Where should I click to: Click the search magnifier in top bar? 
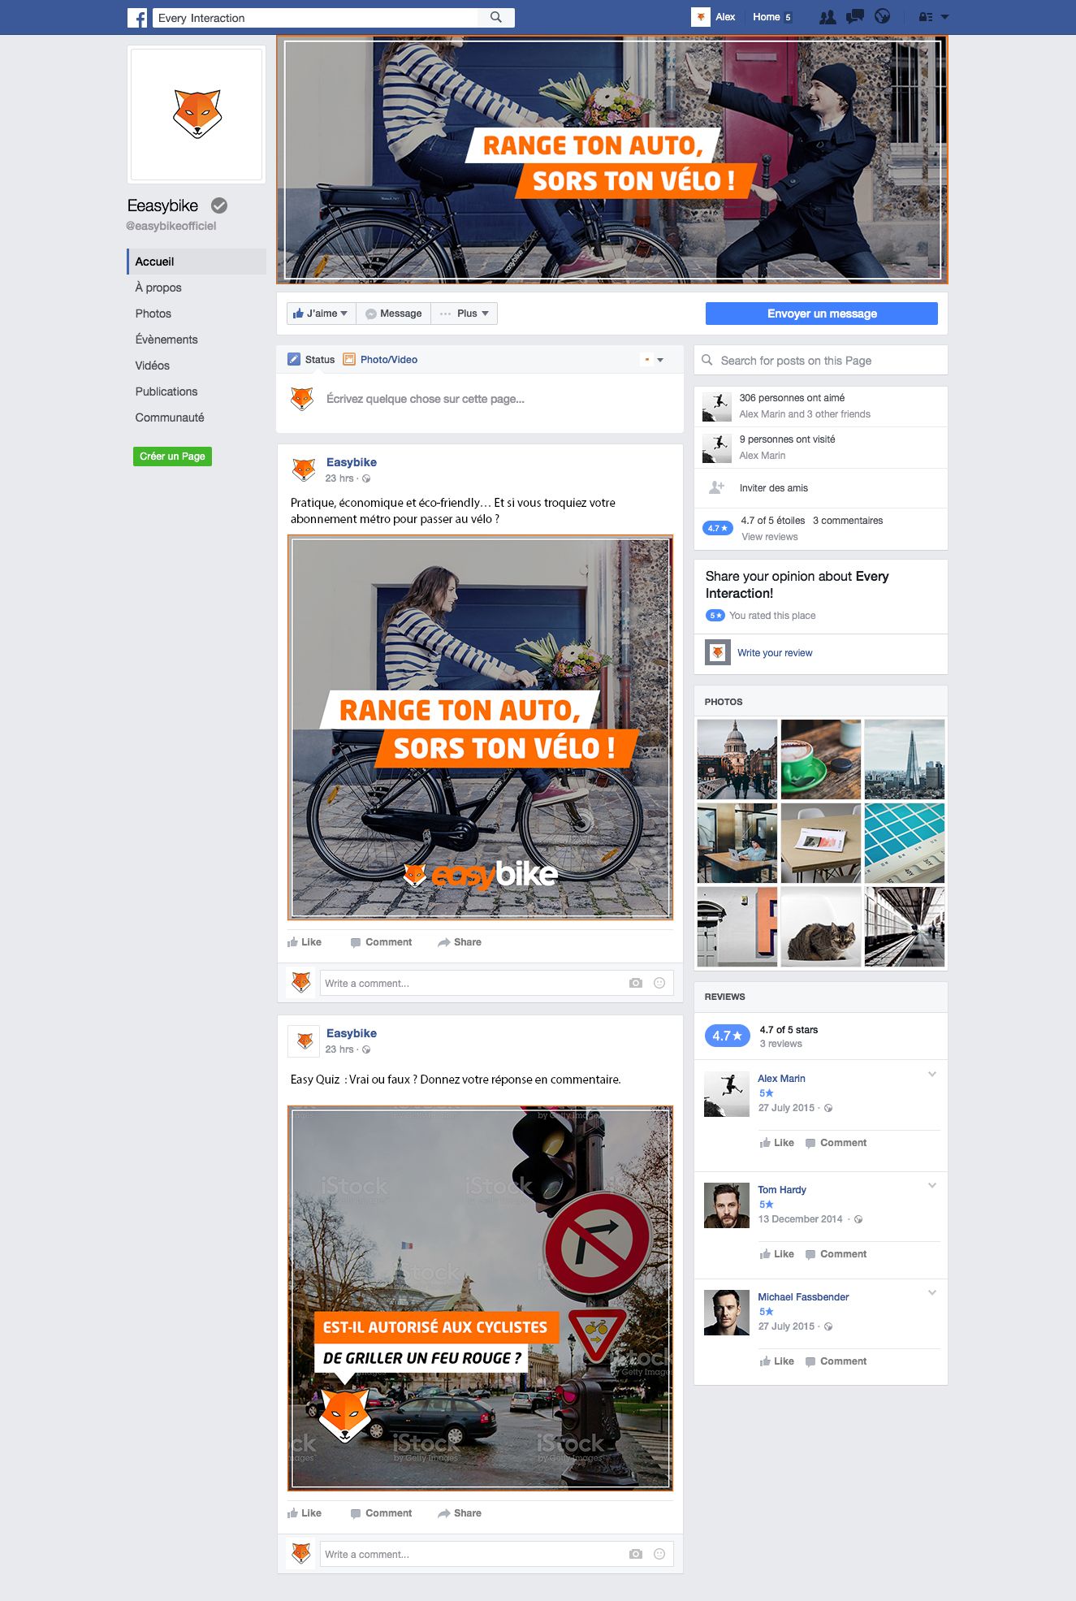(x=496, y=17)
